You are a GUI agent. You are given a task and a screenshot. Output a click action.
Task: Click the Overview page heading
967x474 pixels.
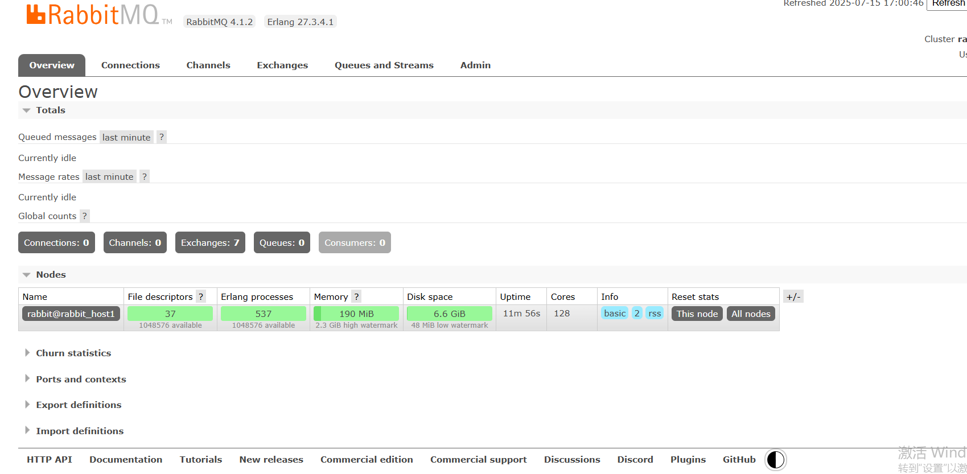point(58,92)
